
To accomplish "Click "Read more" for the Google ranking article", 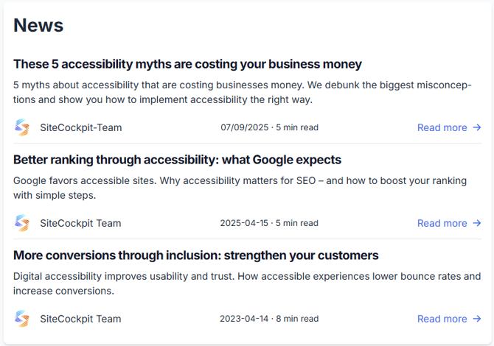I will click(442, 223).
